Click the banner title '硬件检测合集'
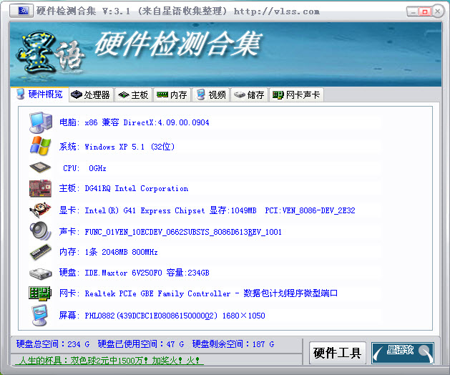 point(178,44)
